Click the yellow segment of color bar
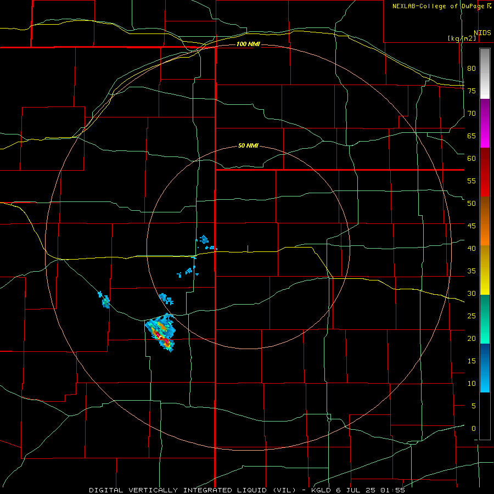The image size is (494, 494). coord(485,270)
